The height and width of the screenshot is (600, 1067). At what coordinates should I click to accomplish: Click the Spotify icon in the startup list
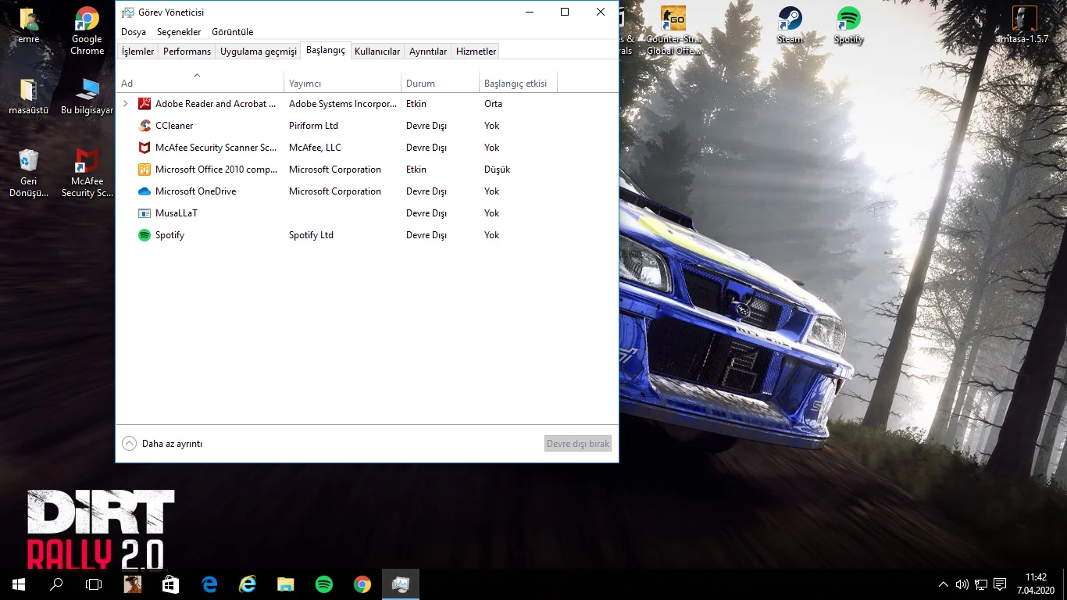[x=145, y=235]
